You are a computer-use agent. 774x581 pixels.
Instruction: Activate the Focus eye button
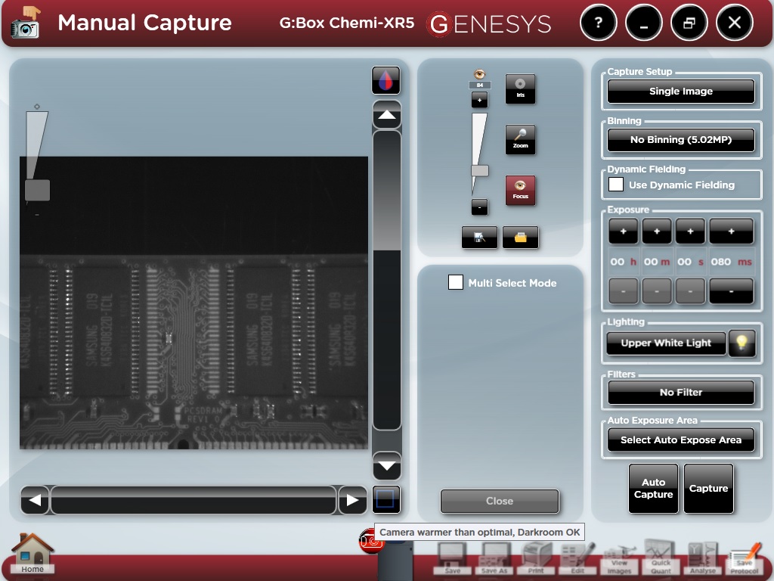pyautogui.click(x=520, y=191)
